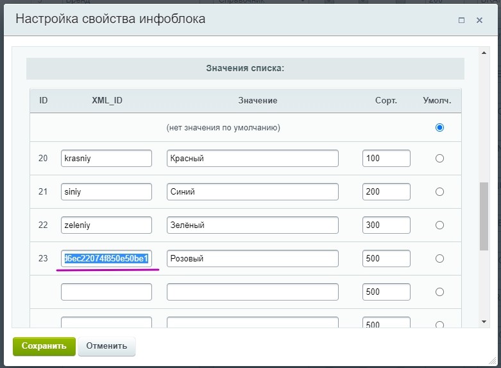Click the Сорт. column header

click(x=386, y=101)
